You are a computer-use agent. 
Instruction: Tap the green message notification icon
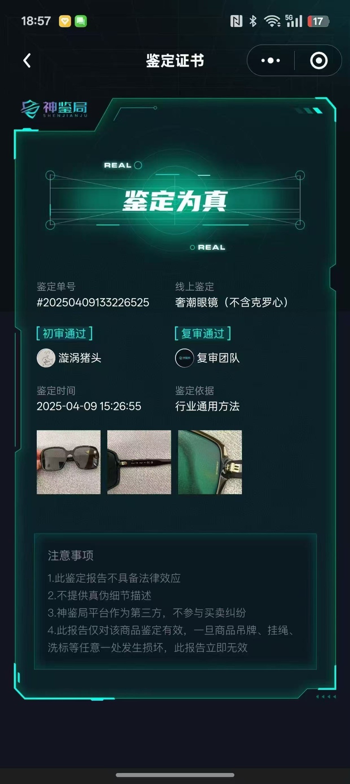pos(81,21)
